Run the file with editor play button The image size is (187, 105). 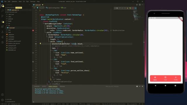(137, 5)
